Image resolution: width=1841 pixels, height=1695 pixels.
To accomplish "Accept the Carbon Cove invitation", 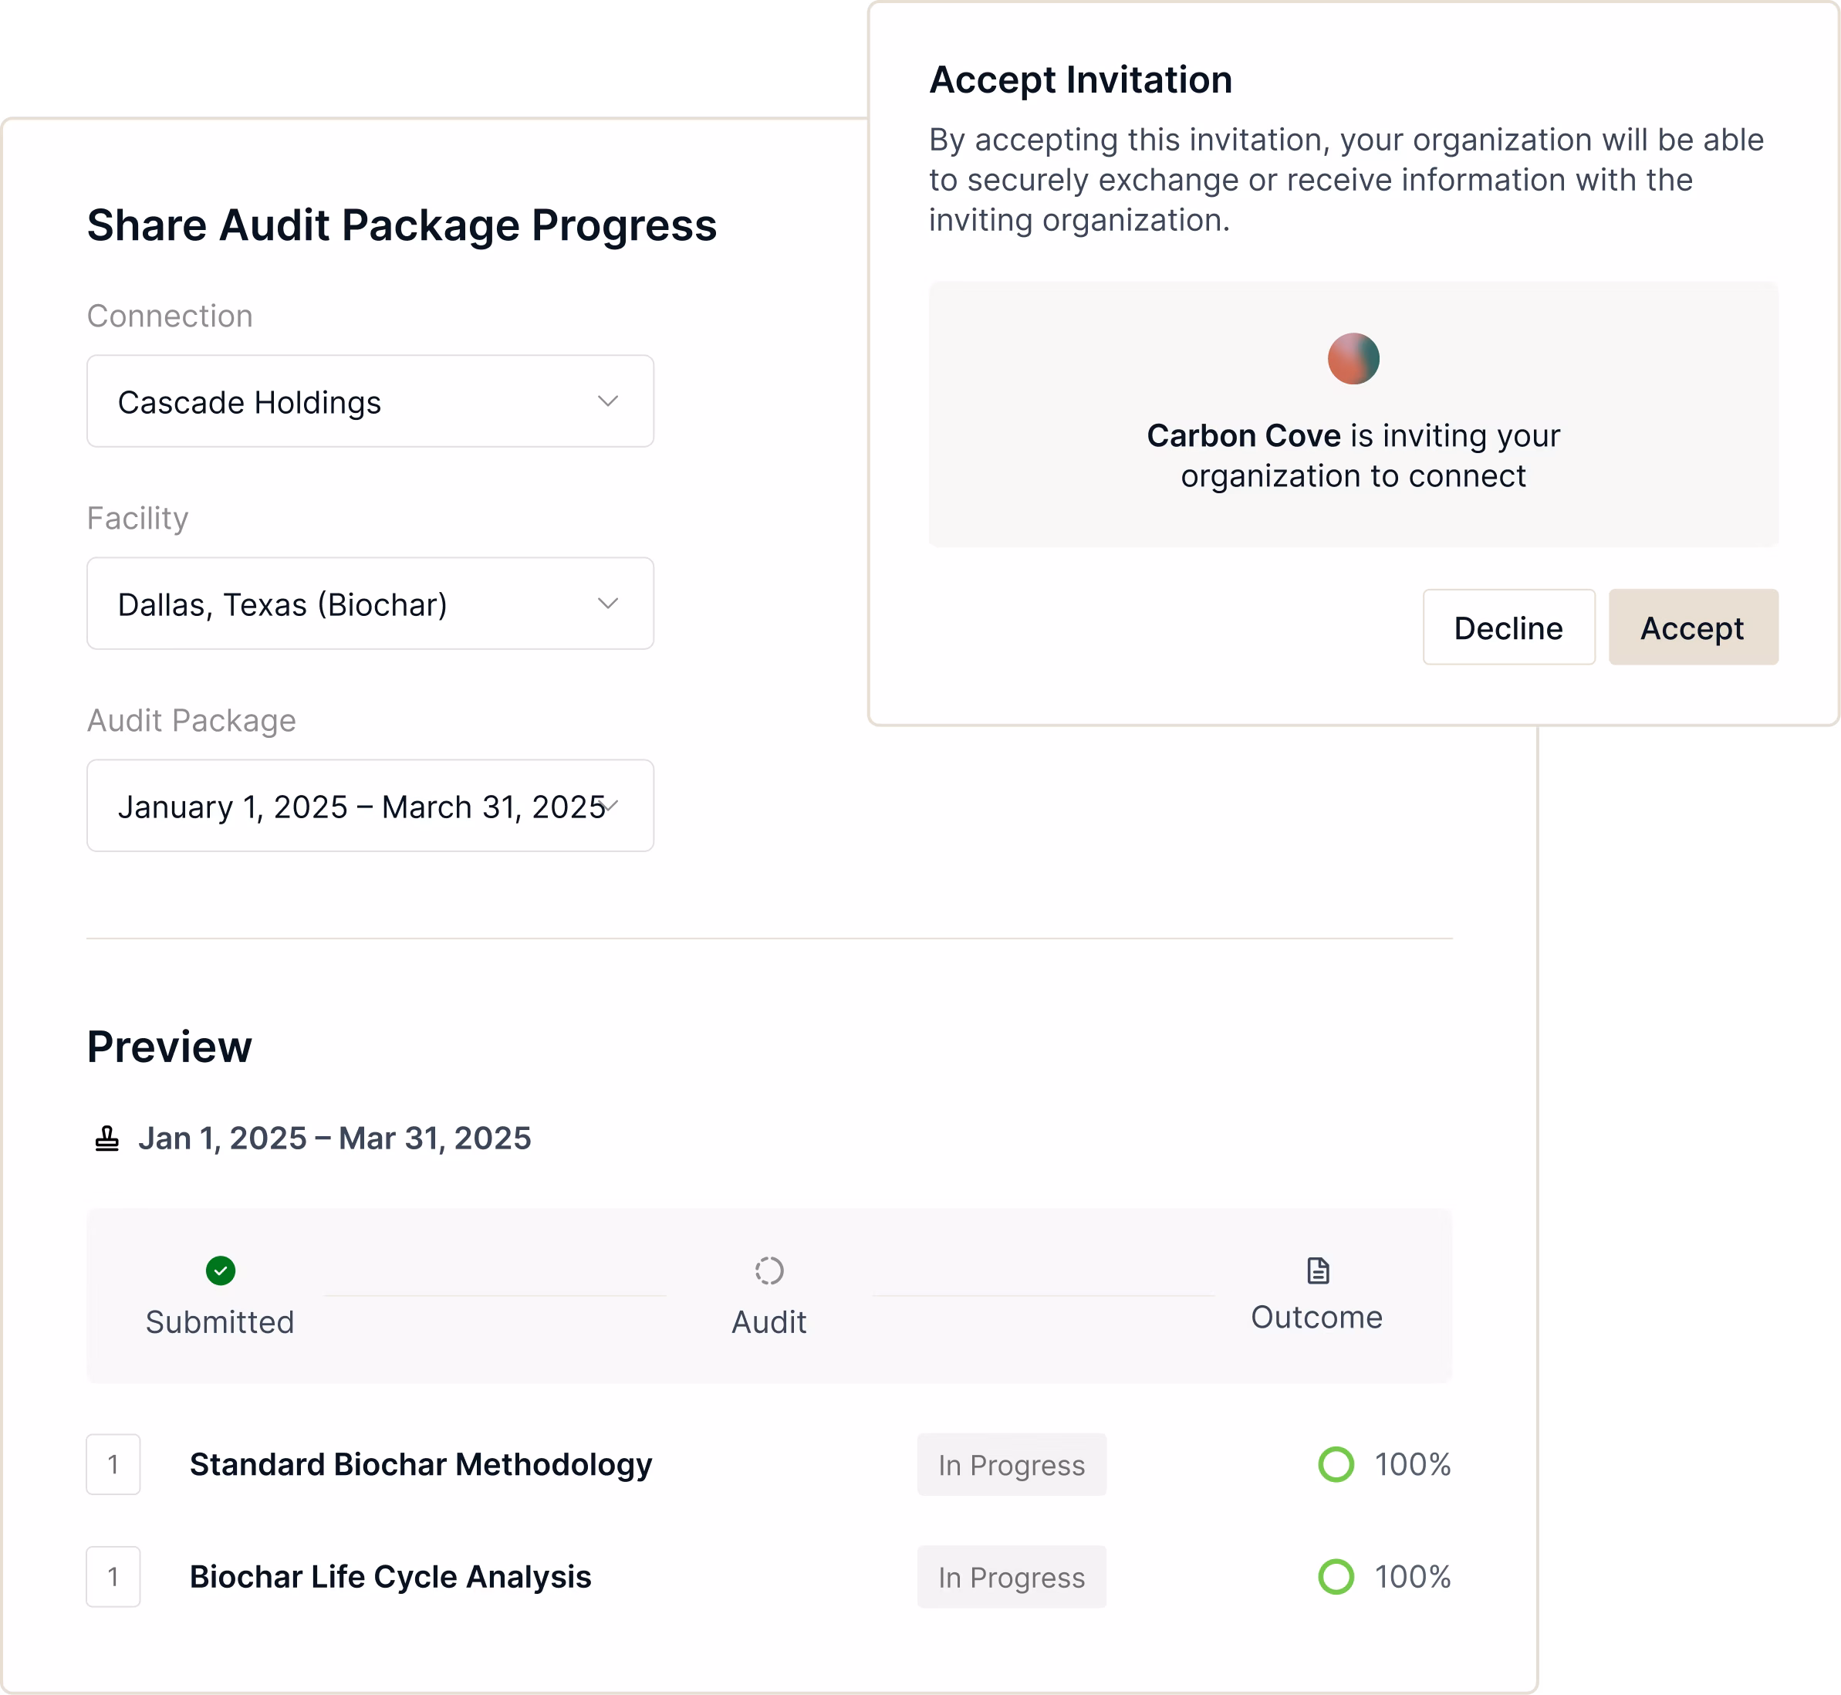I will click(x=1693, y=628).
